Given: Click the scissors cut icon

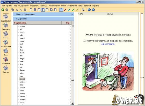Looking at the screenshot, I should point(17,10).
